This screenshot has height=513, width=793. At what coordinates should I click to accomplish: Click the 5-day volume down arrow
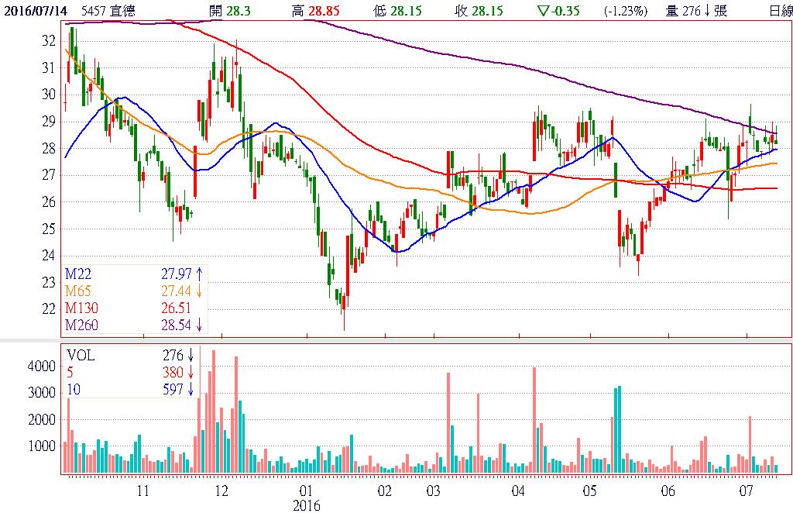coord(190,373)
